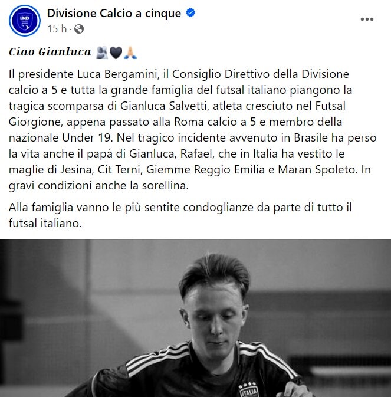The image size is (391, 397).
Task: Click the name 'Gianluca Salvetti' in the text
Action: [x=163, y=106]
